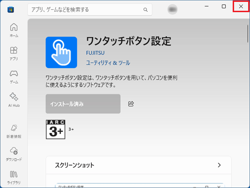Open the アプリ section in sidebar
250x188 pixels.
pos(14,53)
